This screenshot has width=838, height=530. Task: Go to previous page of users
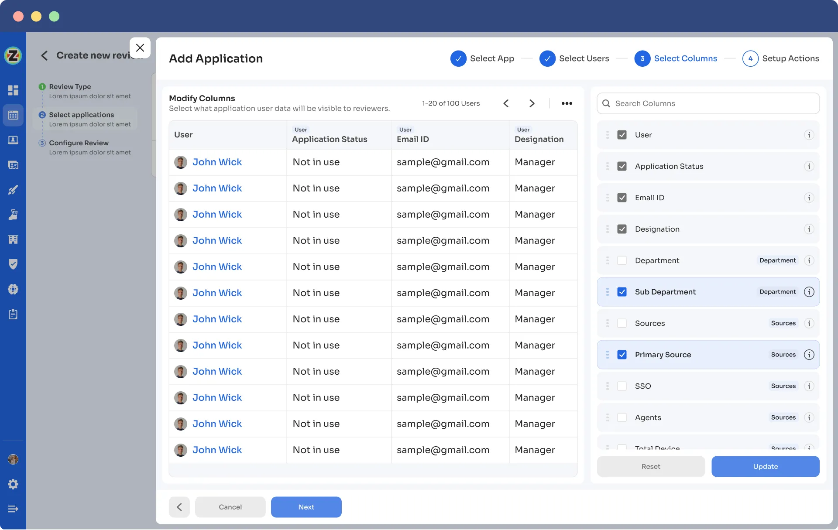point(506,103)
